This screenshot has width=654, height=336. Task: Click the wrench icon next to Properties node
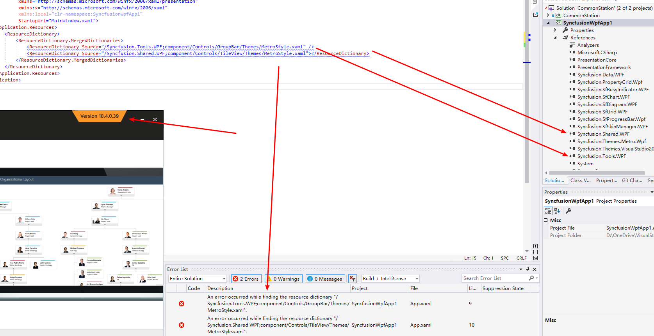[x=565, y=30]
